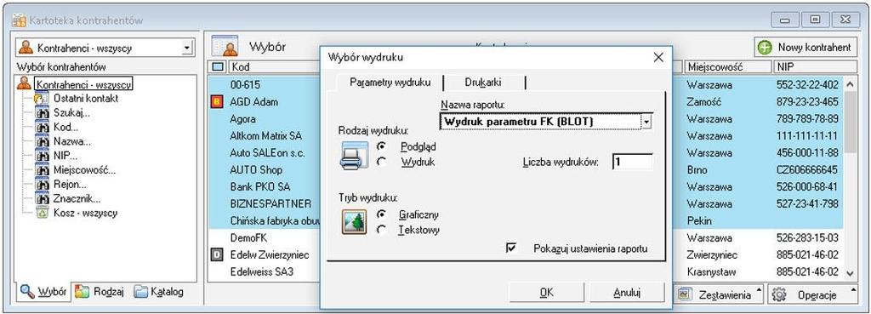Click the gray D marker beside Edelw Zwierzyniec

[217, 255]
